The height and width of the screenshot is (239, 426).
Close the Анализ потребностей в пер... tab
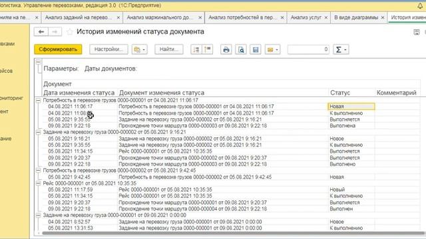pyautogui.click(x=282, y=18)
